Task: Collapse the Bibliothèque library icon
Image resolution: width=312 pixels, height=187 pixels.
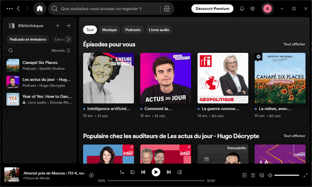Action: (12, 26)
